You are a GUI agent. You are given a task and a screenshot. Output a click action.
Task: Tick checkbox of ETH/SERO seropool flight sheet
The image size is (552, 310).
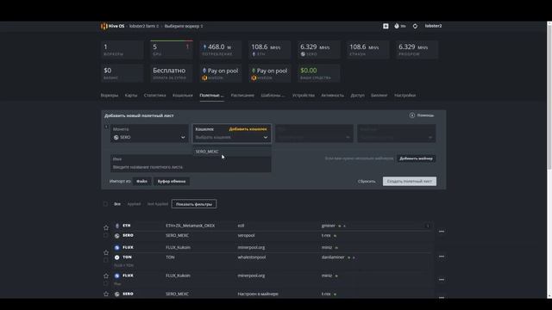(x=105, y=235)
